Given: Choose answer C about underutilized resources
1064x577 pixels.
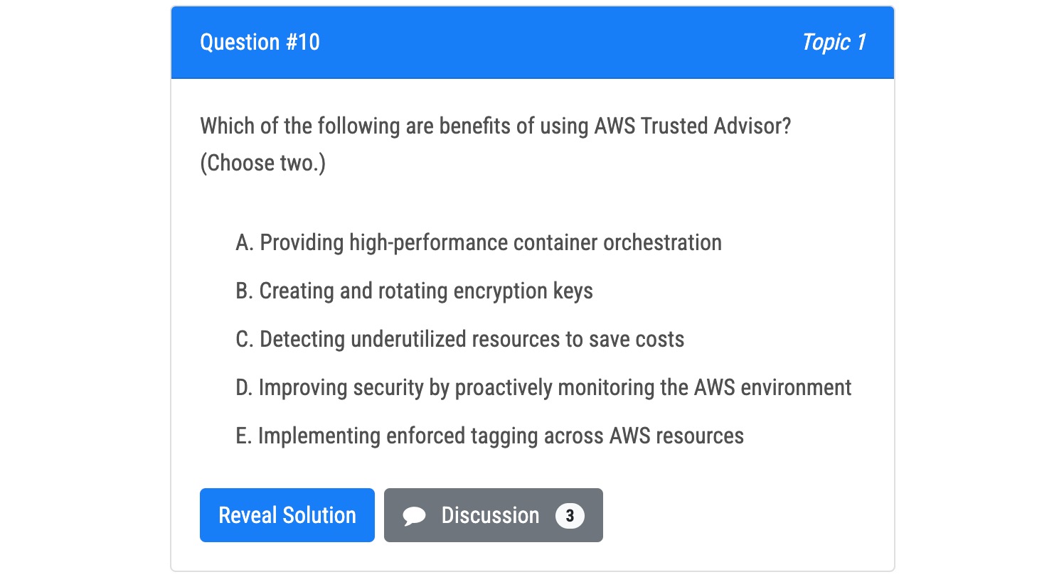Looking at the screenshot, I should coord(459,340).
